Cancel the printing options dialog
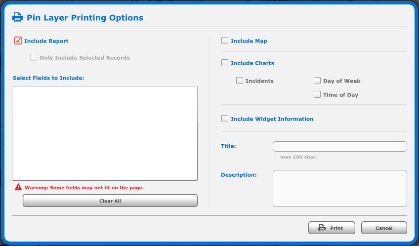The width and height of the screenshot is (419, 246). (x=384, y=228)
